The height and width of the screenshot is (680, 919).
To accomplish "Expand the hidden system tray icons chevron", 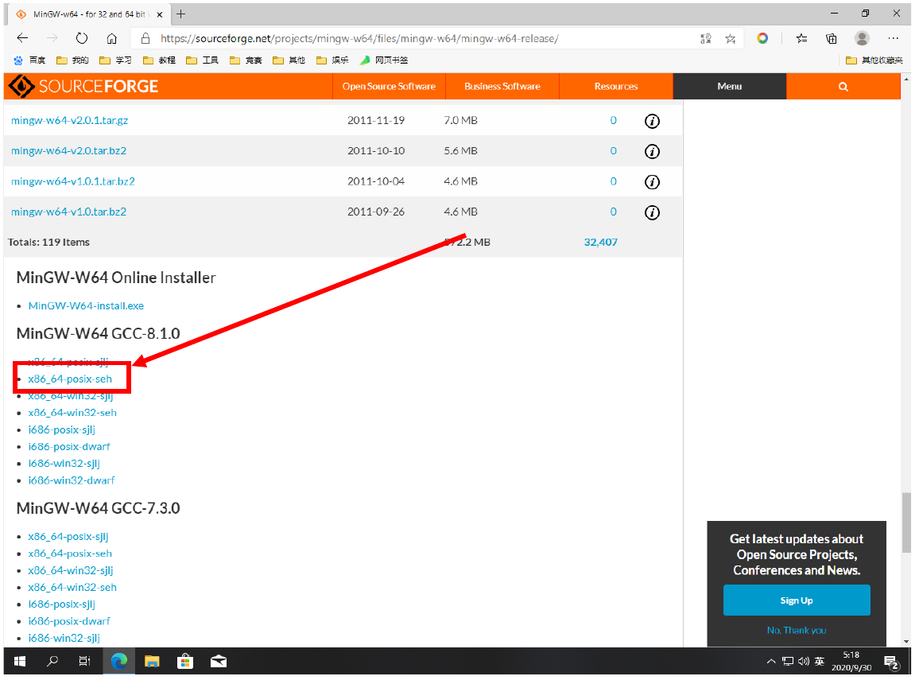I will point(771,662).
